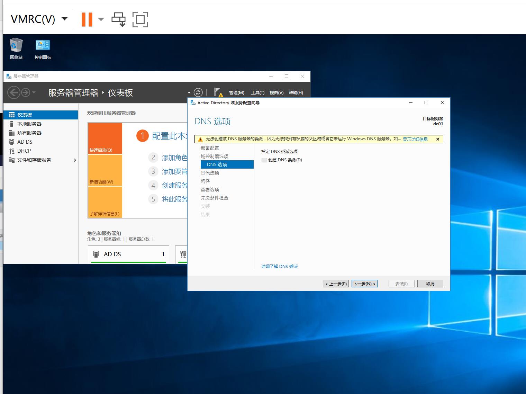The image size is (526, 394).
Task: Click the 目标服务器 dc01 label
Action: (433, 121)
